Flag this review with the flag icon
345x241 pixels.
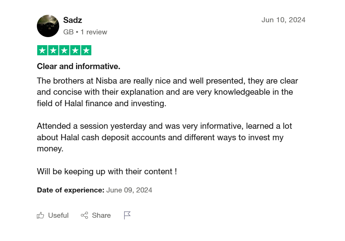127,215
